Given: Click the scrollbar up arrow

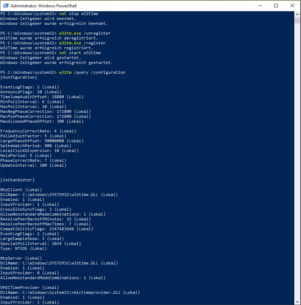Looking at the screenshot, I should [x=297, y=14].
